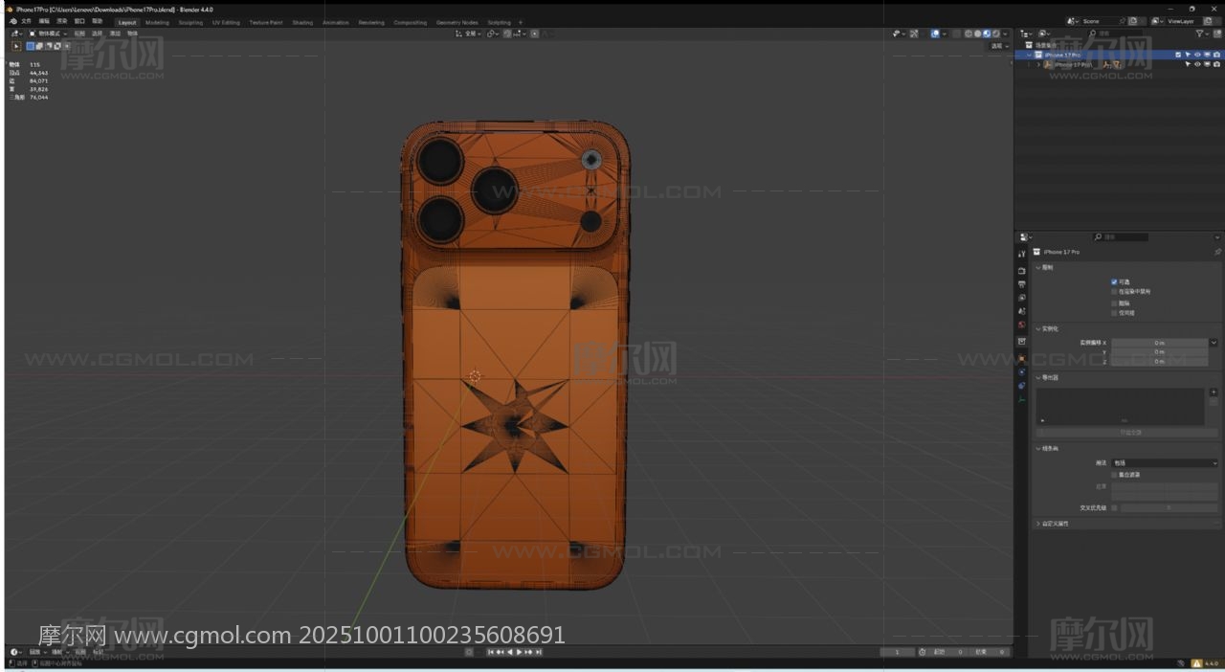The height and width of the screenshot is (672, 1225).
Task: Toggle the viewport overlays icon
Action: (x=935, y=34)
